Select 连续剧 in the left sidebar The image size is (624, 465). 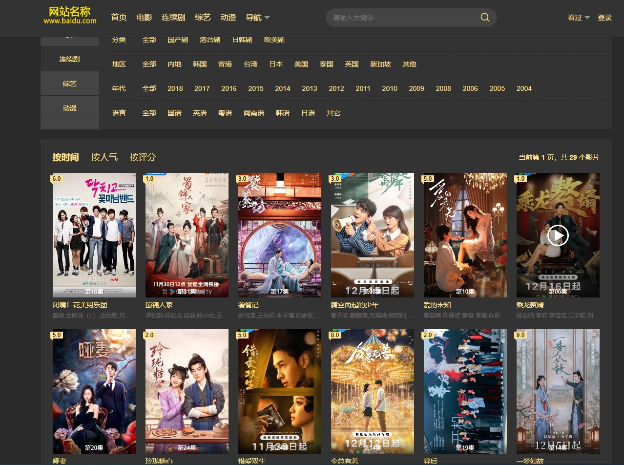pyautogui.click(x=70, y=59)
